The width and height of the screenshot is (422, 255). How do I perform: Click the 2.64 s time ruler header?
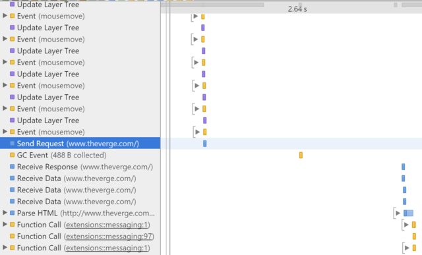297,9
